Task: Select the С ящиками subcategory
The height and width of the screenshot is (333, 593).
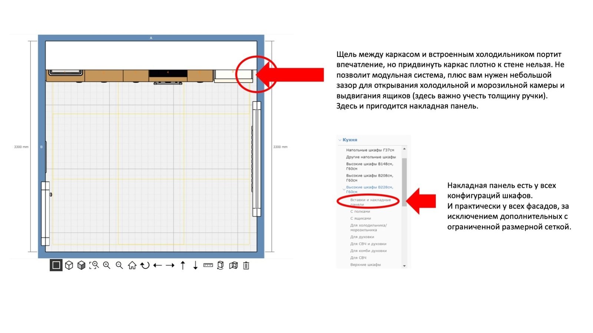Action: coord(360,218)
